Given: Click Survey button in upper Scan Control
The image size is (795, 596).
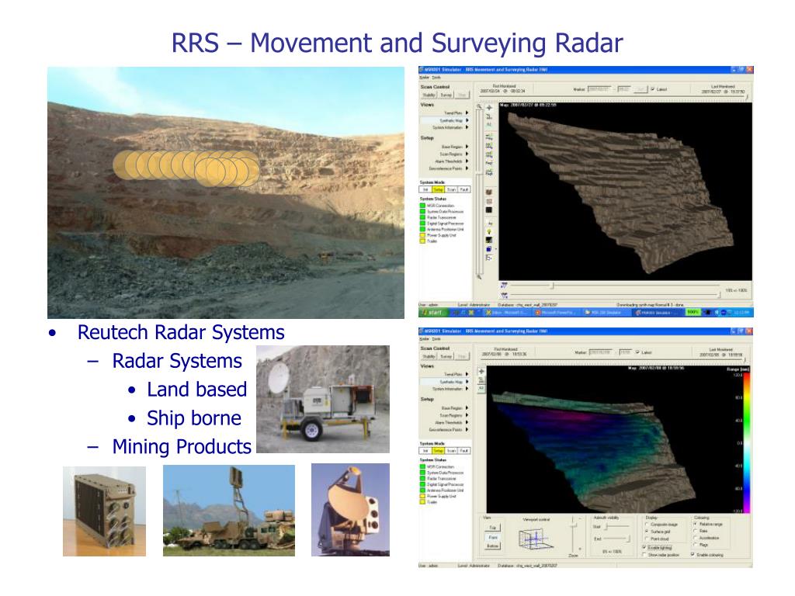Looking at the screenshot, I should point(446,95).
